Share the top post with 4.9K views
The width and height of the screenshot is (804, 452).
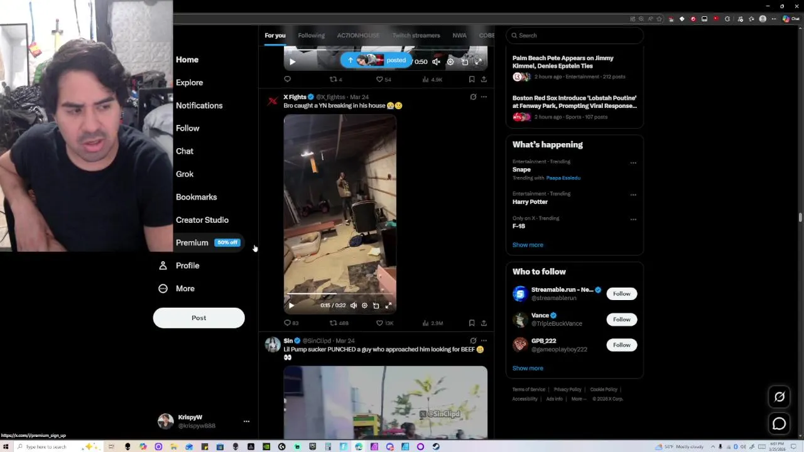tap(484, 79)
